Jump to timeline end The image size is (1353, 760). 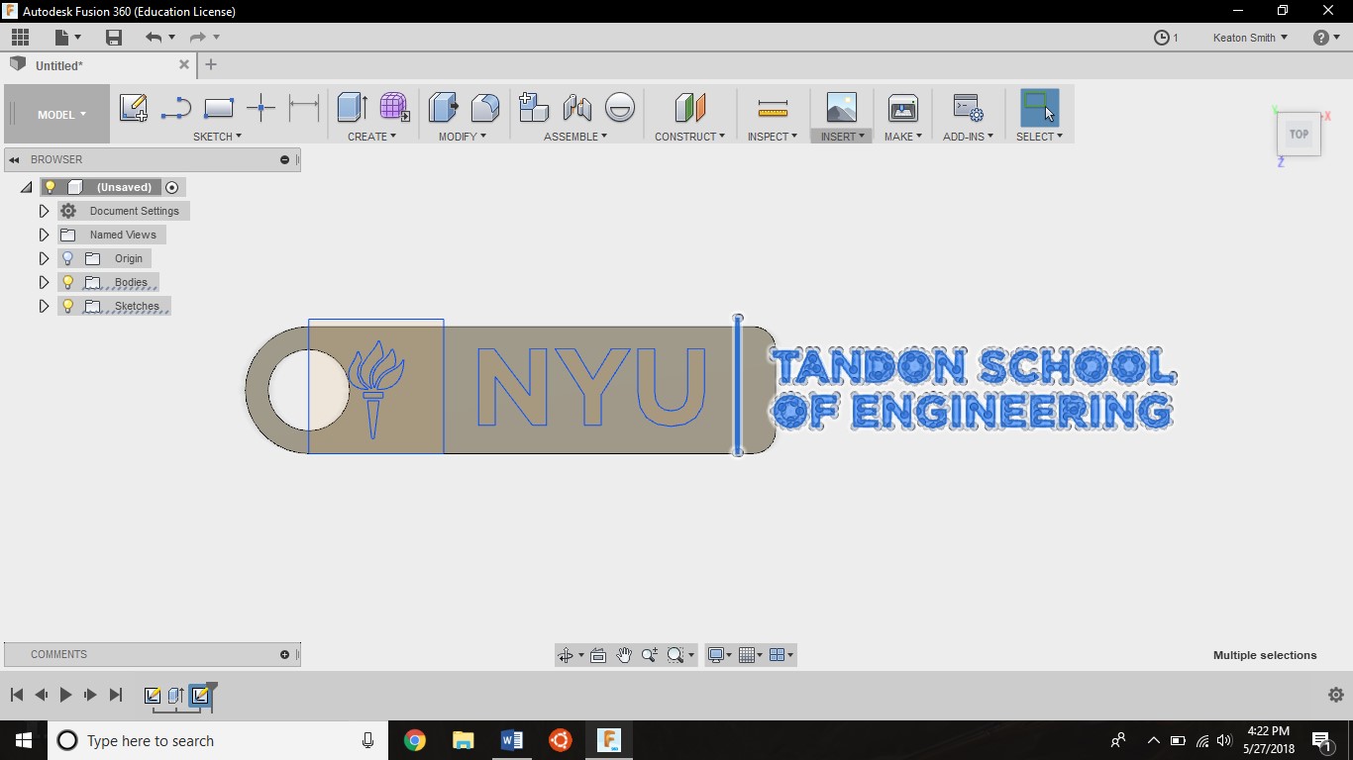[115, 695]
